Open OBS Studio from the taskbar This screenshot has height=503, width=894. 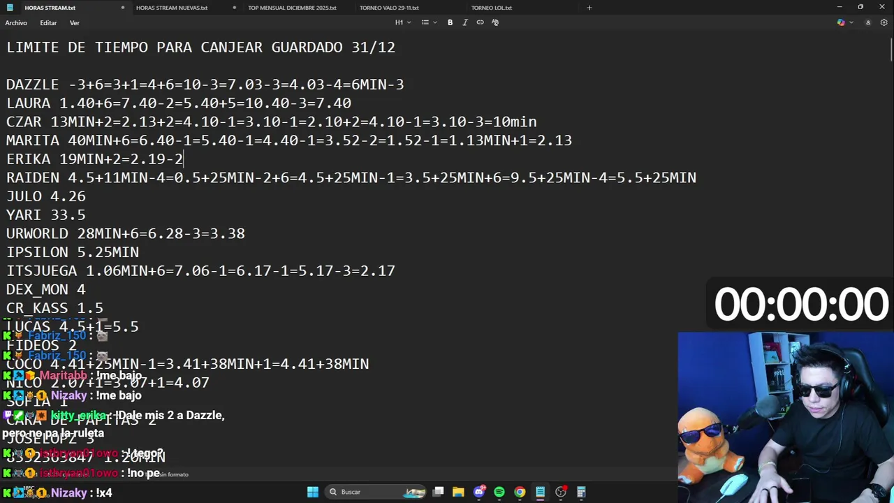point(561,492)
